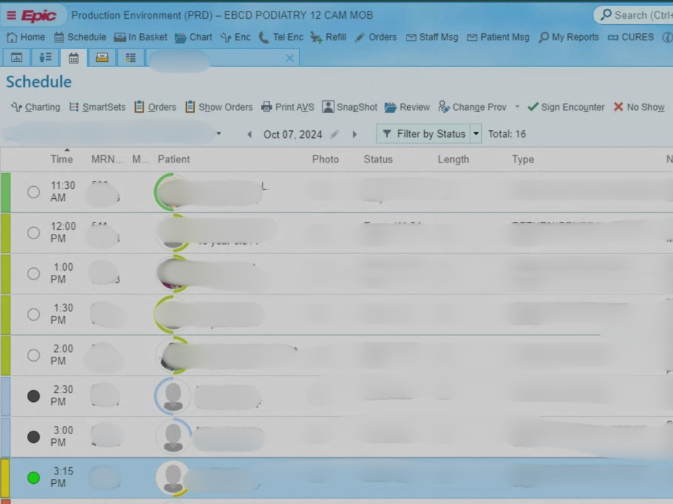Select the 11:30 AM appointment radio circle
Viewport: 673px width, 504px height.
coord(34,192)
